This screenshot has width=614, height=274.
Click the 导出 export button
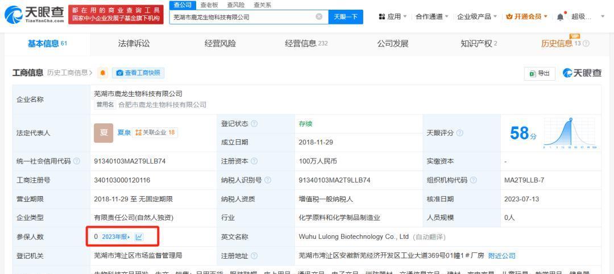point(540,73)
